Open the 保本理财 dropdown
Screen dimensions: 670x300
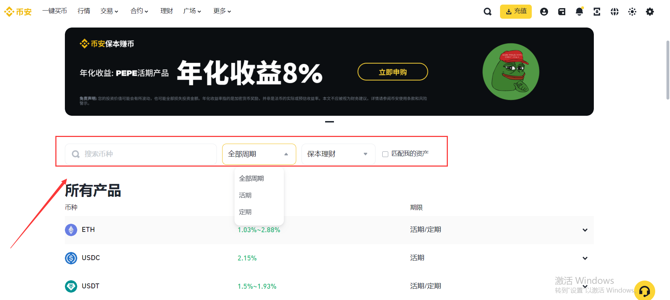[338, 154]
